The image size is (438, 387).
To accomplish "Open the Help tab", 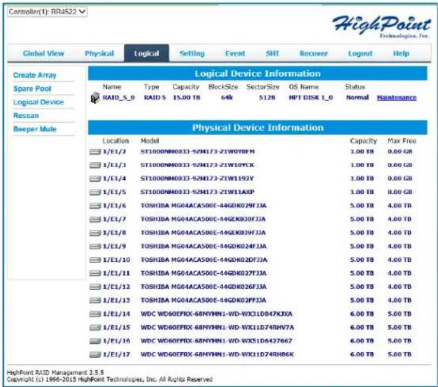I will point(401,53).
